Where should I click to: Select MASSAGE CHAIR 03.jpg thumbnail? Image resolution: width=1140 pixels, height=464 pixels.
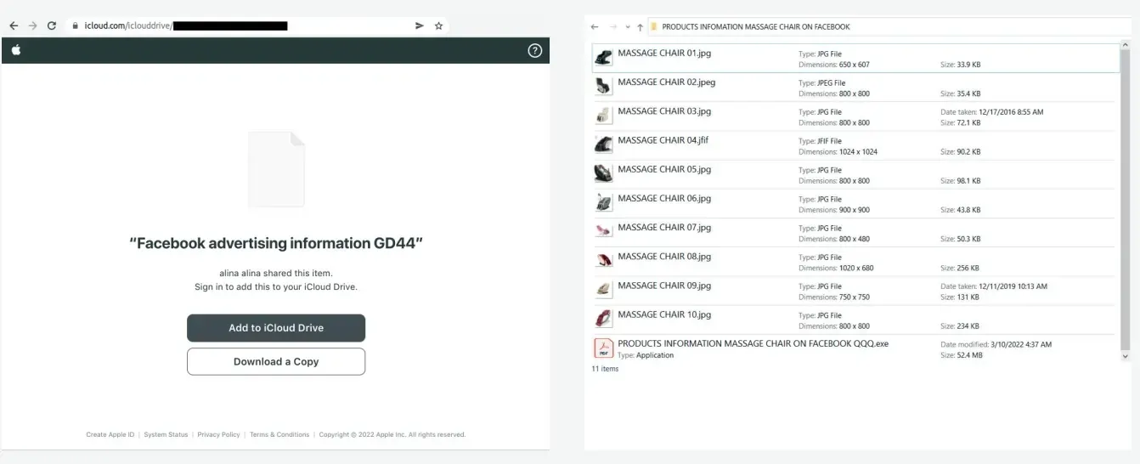click(603, 116)
